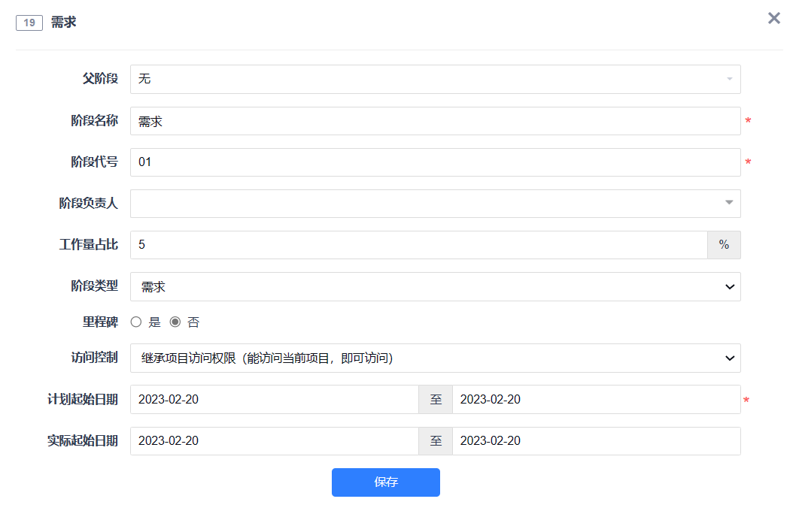Click the 至 separator in 计划起始日期
Viewport: 799px width, 511px height.
point(436,400)
